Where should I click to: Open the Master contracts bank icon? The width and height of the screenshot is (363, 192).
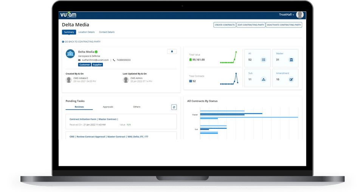tap(291, 60)
